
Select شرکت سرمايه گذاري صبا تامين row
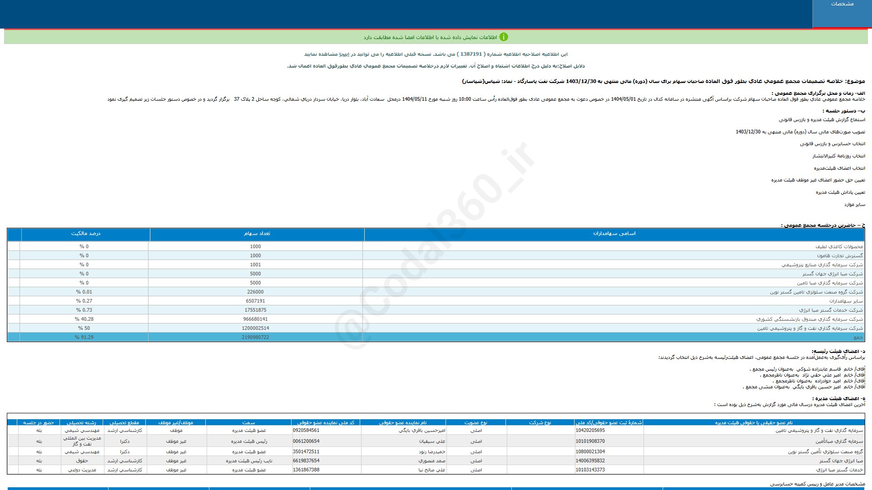[x=830, y=283]
